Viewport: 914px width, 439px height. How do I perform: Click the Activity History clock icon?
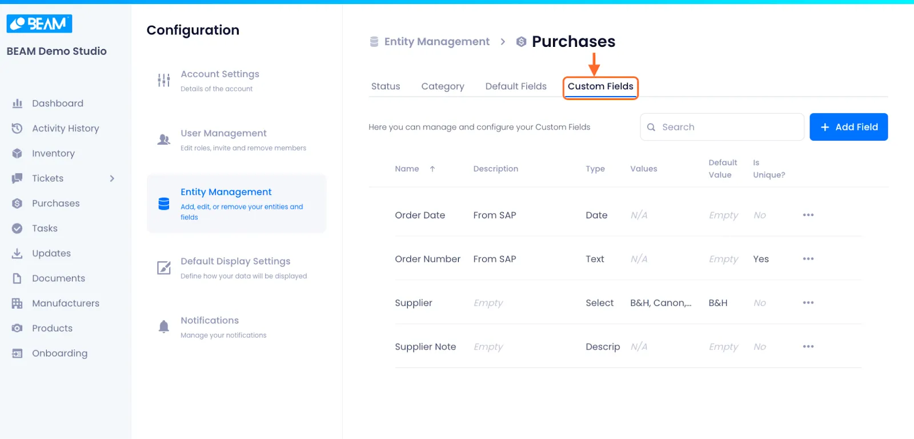[x=17, y=128]
